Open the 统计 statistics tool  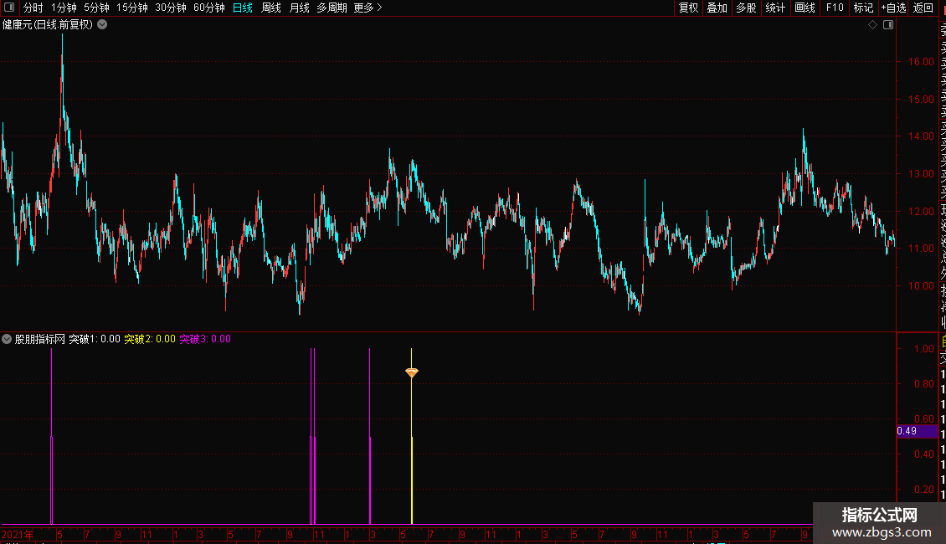pos(775,8)
